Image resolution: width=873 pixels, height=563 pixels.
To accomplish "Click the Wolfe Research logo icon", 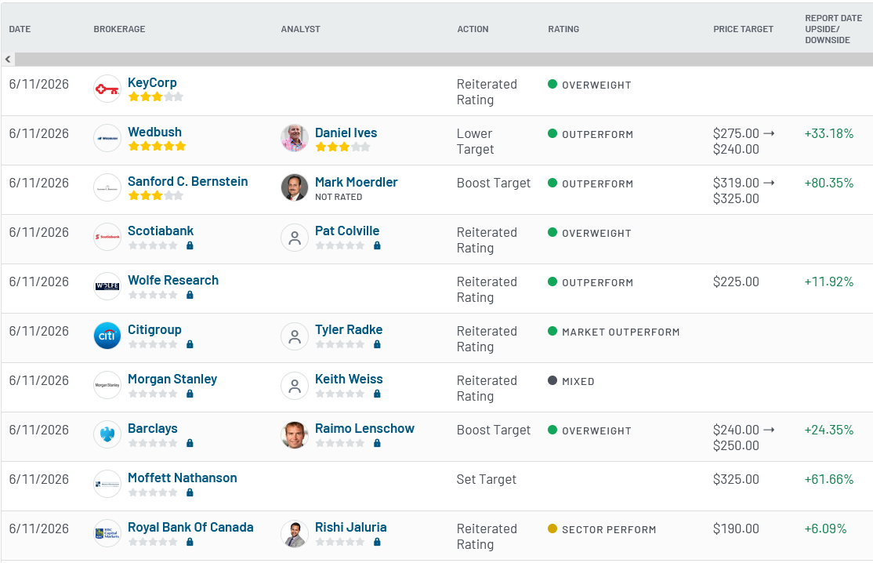I will pyautogui.click(x=107, y=286).
